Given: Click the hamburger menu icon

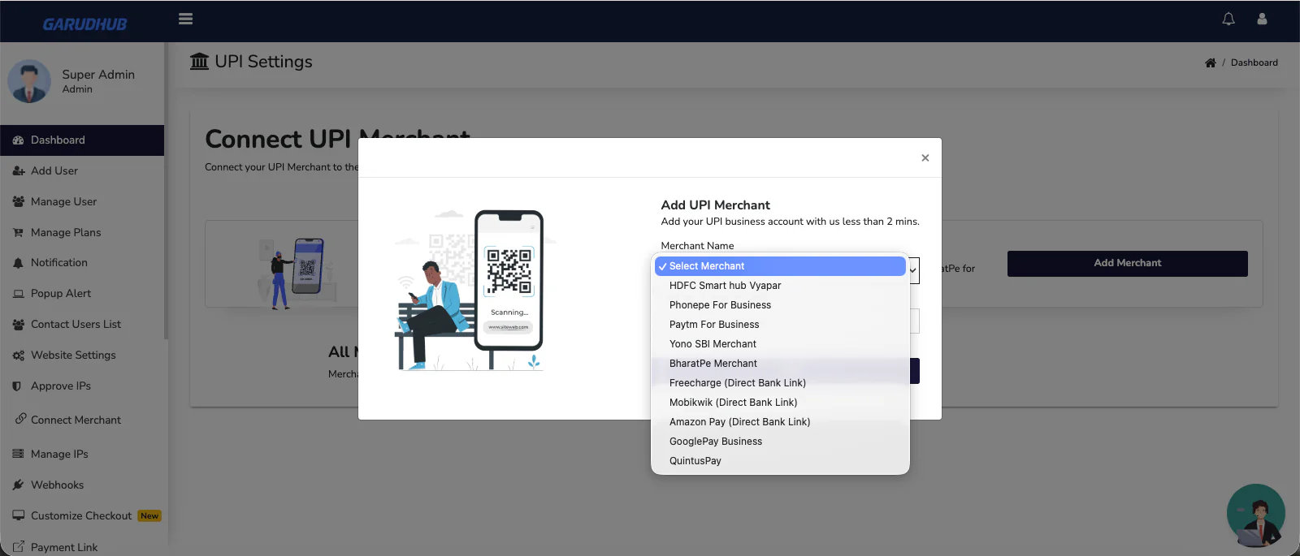Looking at the screenshot, I should coord(185,19).
